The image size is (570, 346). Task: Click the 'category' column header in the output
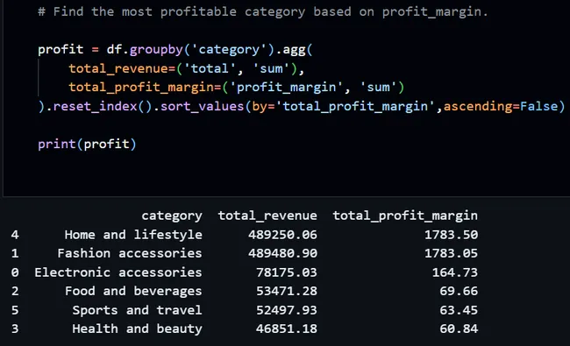click(x=172, y=216)
